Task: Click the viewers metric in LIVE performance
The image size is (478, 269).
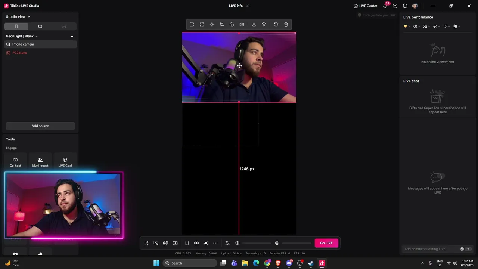Action: click(x=426, y=27)
